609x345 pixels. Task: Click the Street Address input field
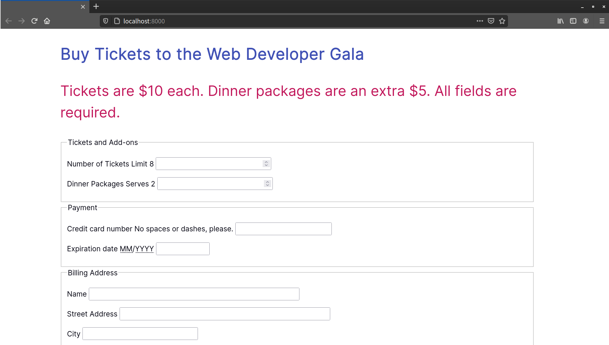225,314
